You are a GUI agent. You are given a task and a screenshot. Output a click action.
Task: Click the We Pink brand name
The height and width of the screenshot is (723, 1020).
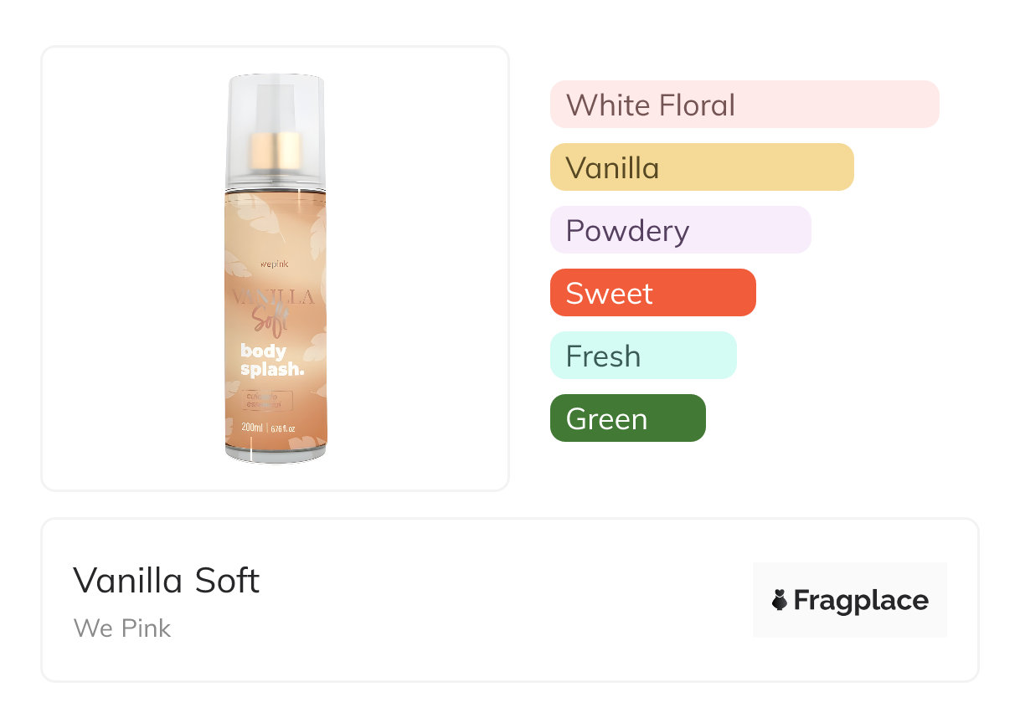[122, 628]
